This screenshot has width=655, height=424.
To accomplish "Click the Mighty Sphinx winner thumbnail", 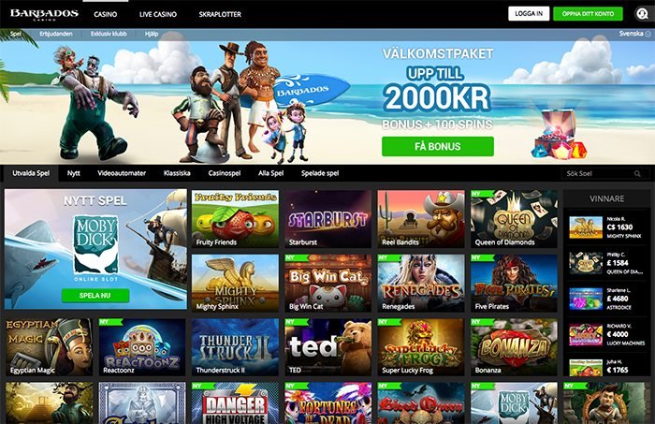I will pyautogui.click(x=586, y=227).
